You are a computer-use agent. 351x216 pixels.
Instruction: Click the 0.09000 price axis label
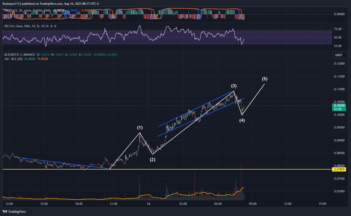coord(339,140)
